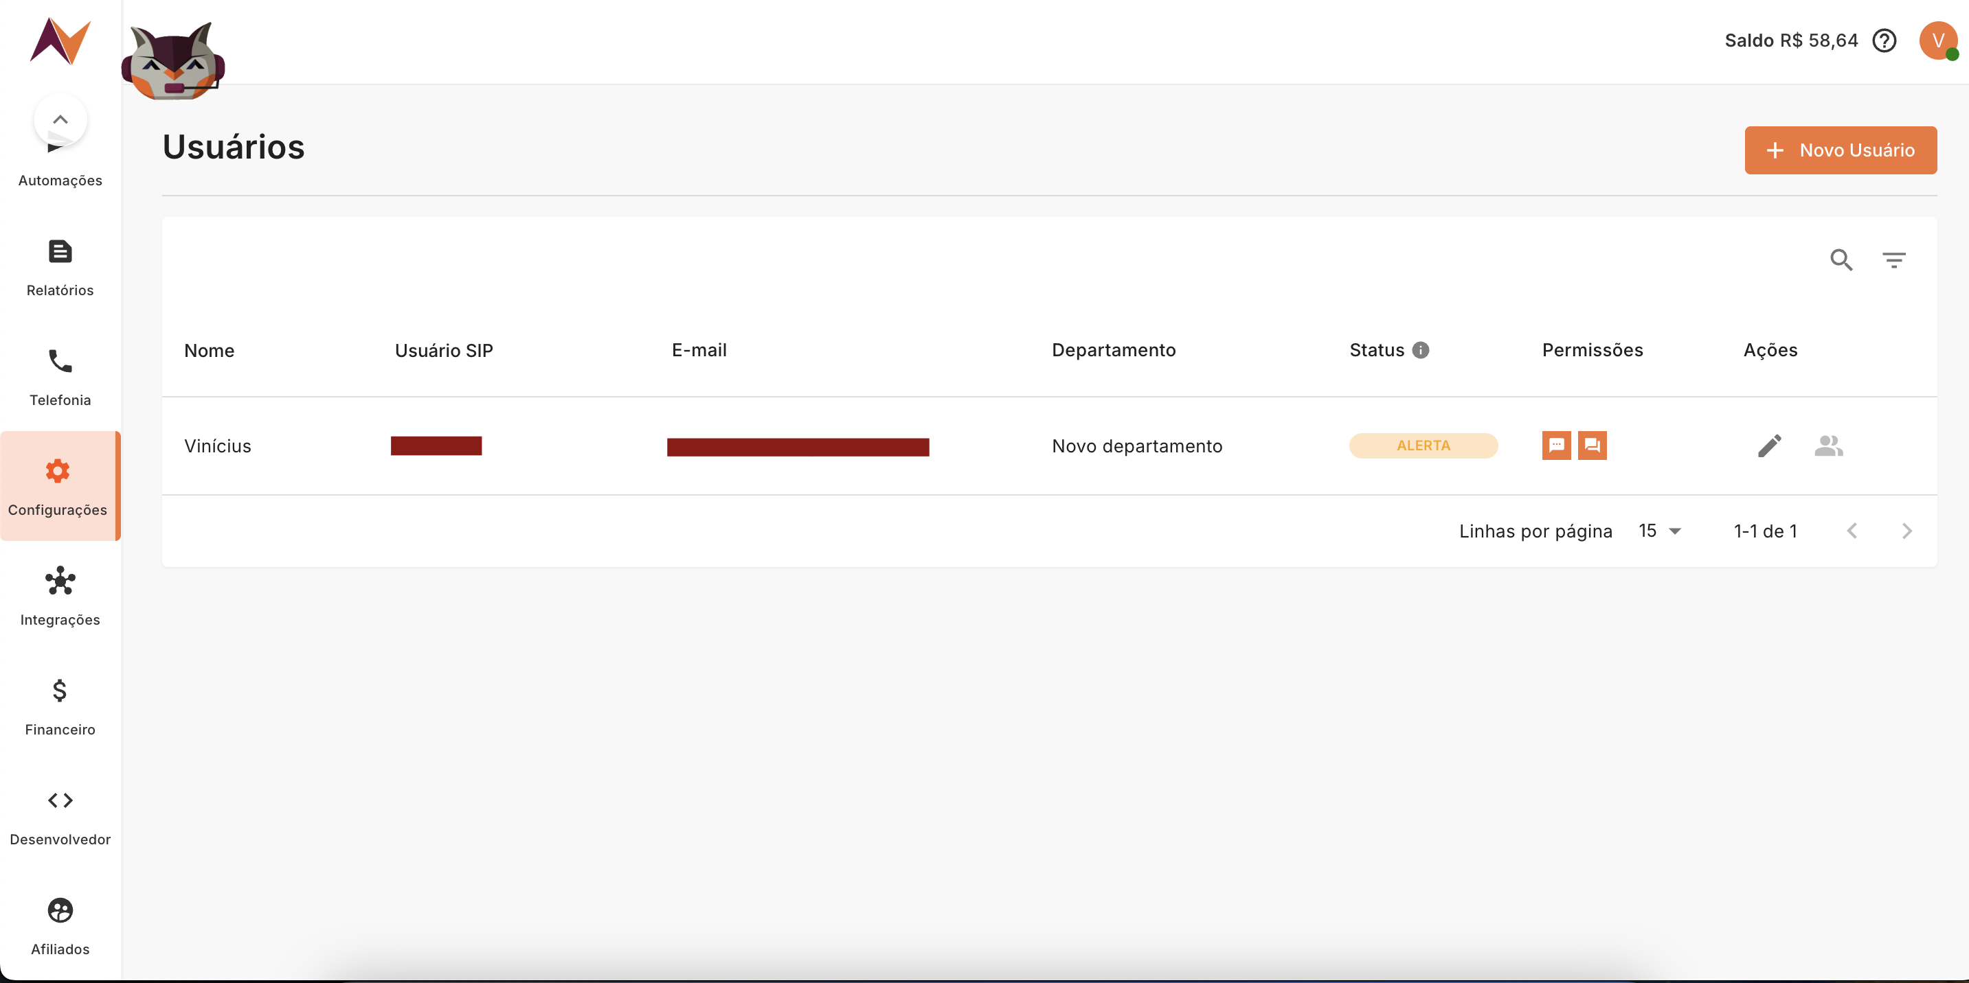1969x983 pixels.
Task: Open Telefonia in the sidebar
Action: pyautogui.click(x=60, y=377)
